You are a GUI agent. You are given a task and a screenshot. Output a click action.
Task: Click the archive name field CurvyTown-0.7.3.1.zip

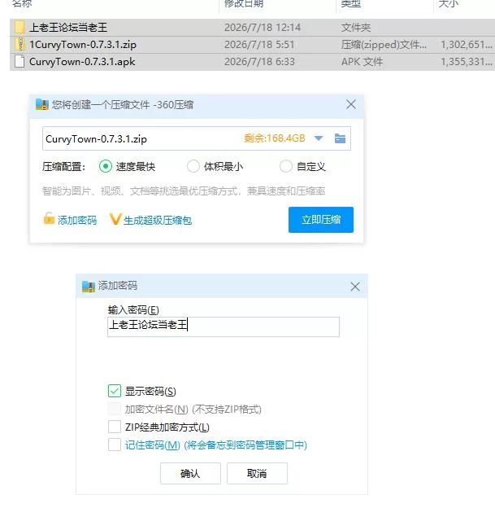[197, 138]
